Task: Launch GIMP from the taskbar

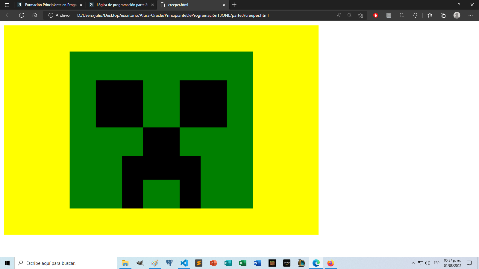Action: click(x=140, y=263)
